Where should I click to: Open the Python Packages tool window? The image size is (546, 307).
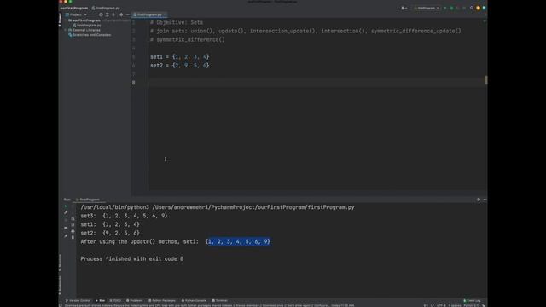pos(162,300)
